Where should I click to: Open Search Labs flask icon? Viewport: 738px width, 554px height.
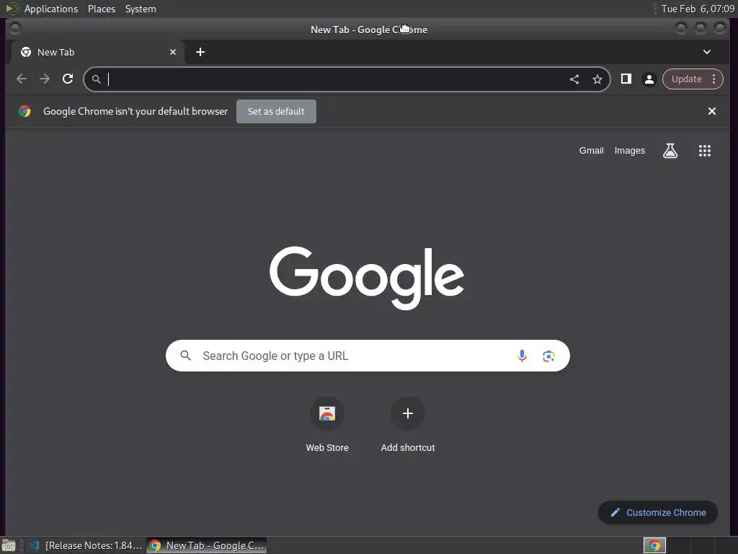670,151
